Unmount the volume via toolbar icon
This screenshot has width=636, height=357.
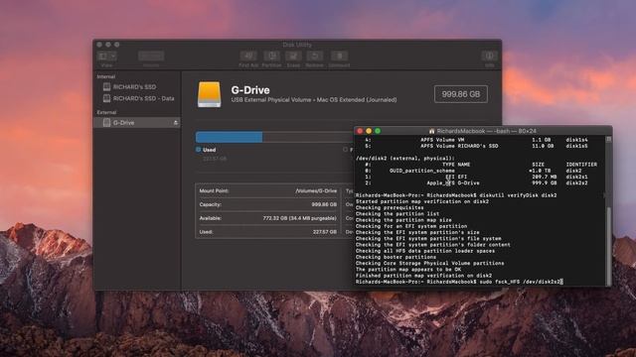click(x=340, y=56)
